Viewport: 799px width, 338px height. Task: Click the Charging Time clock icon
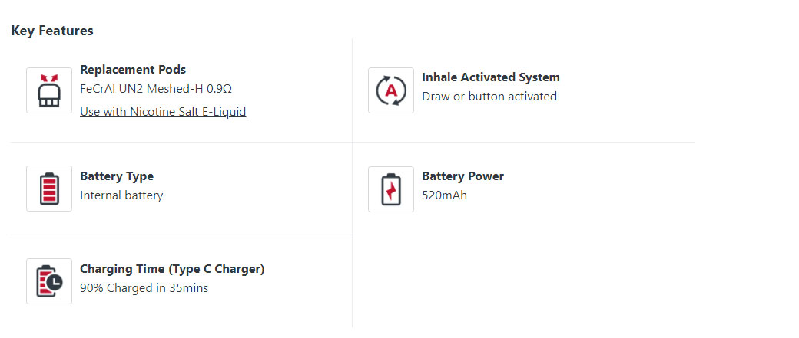[49, 281]
